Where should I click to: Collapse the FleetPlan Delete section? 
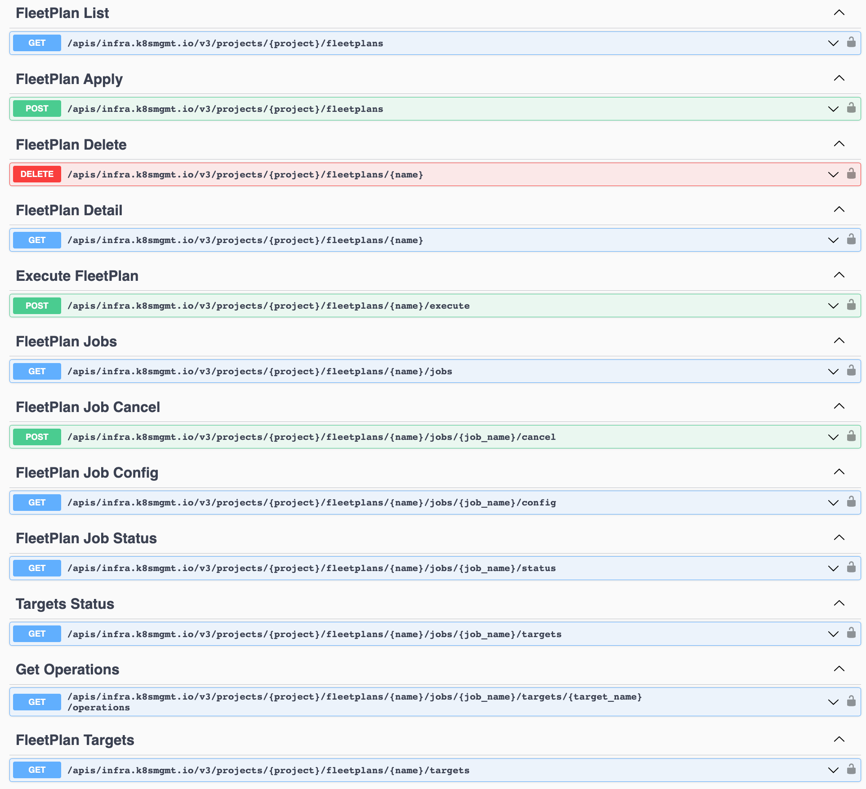(x=839, y=144)
